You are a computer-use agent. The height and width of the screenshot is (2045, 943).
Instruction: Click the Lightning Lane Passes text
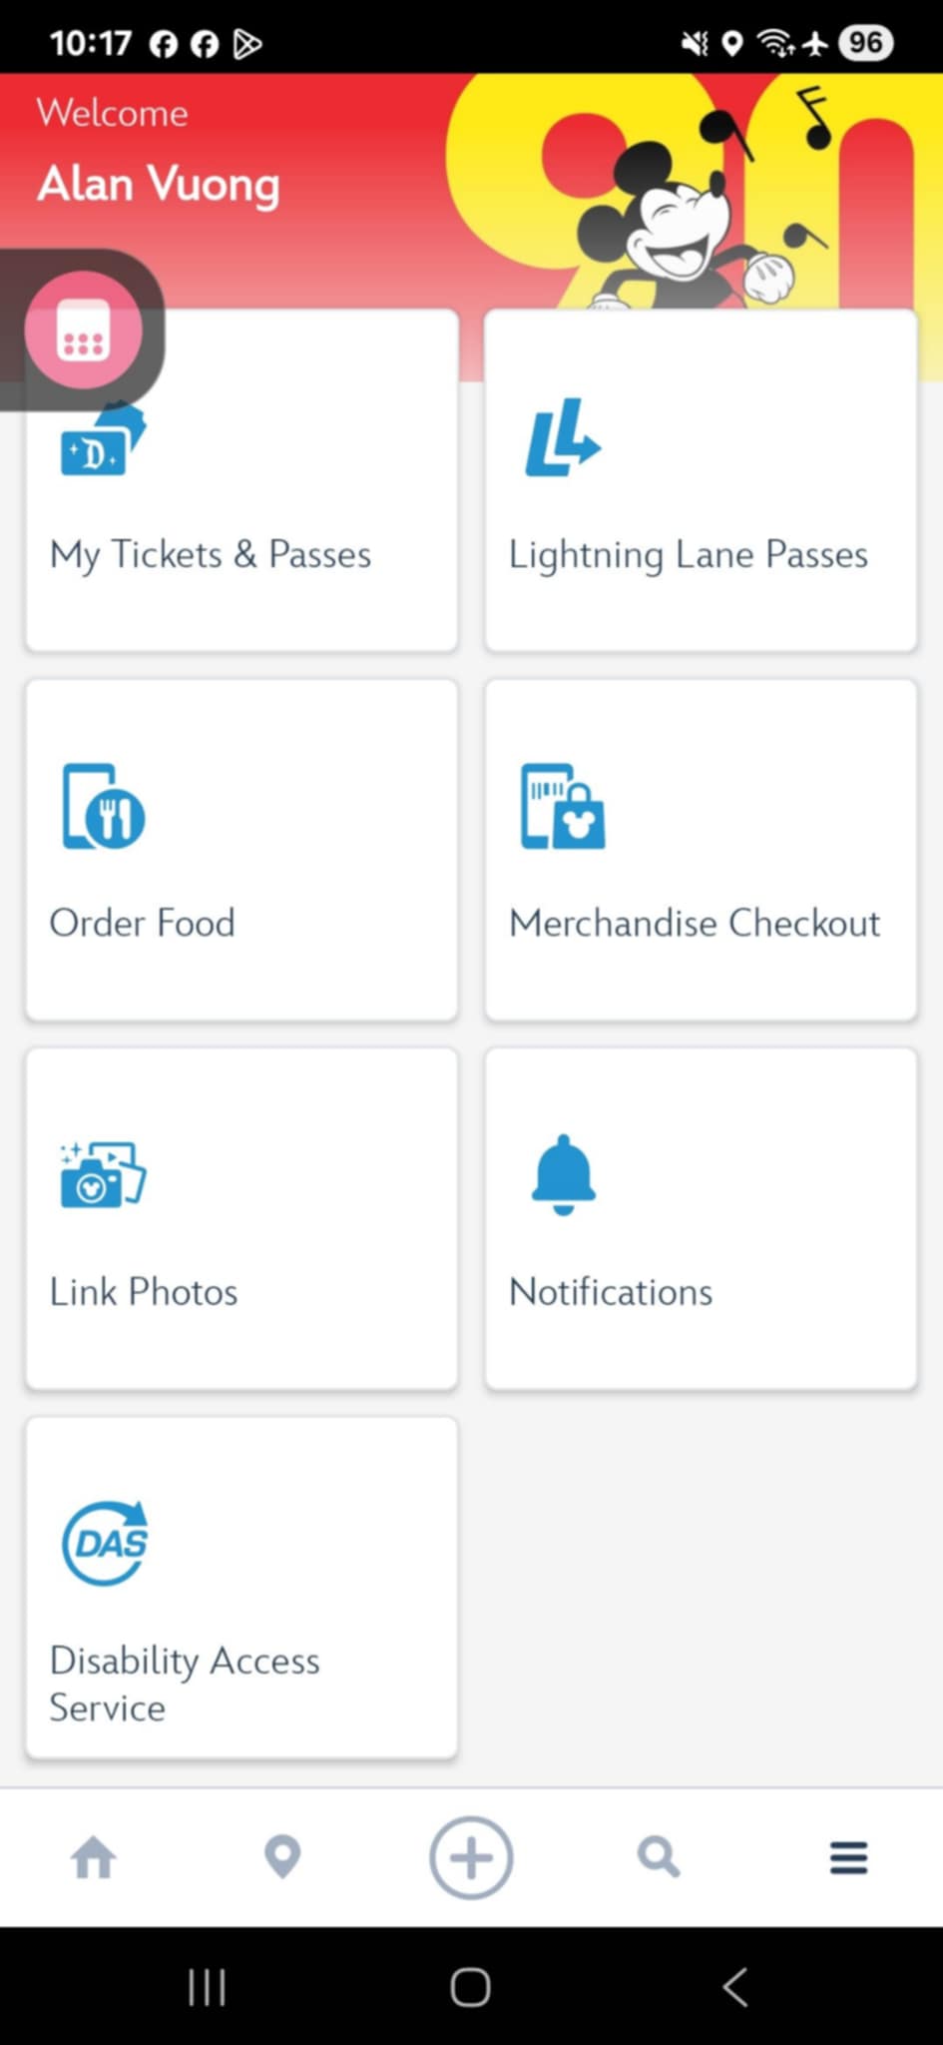click(689, 555)
